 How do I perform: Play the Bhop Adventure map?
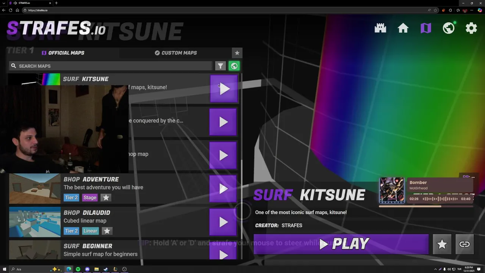pyautogui.click(x=223, y=189)
